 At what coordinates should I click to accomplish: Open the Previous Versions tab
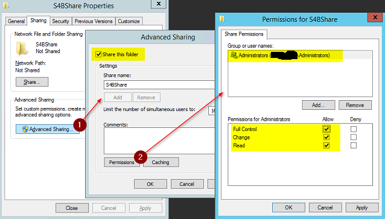point(94,21)
